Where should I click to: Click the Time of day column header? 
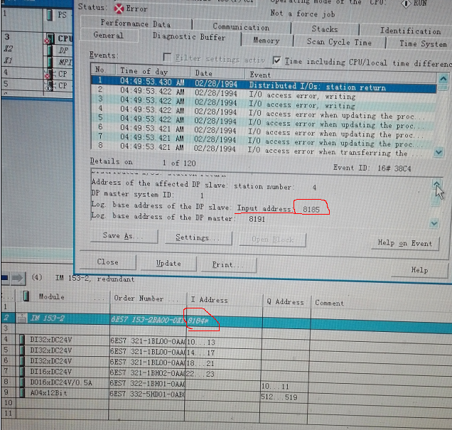pos(153,71)
